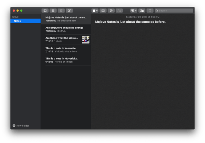Delete note with trash icon
The height and width of the screenshot is (143, 205).
pos(61,10)
